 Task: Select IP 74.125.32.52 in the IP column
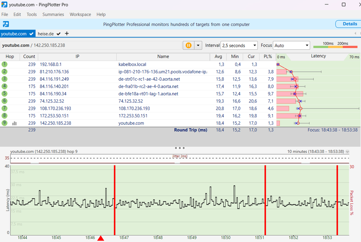(52, 101)
